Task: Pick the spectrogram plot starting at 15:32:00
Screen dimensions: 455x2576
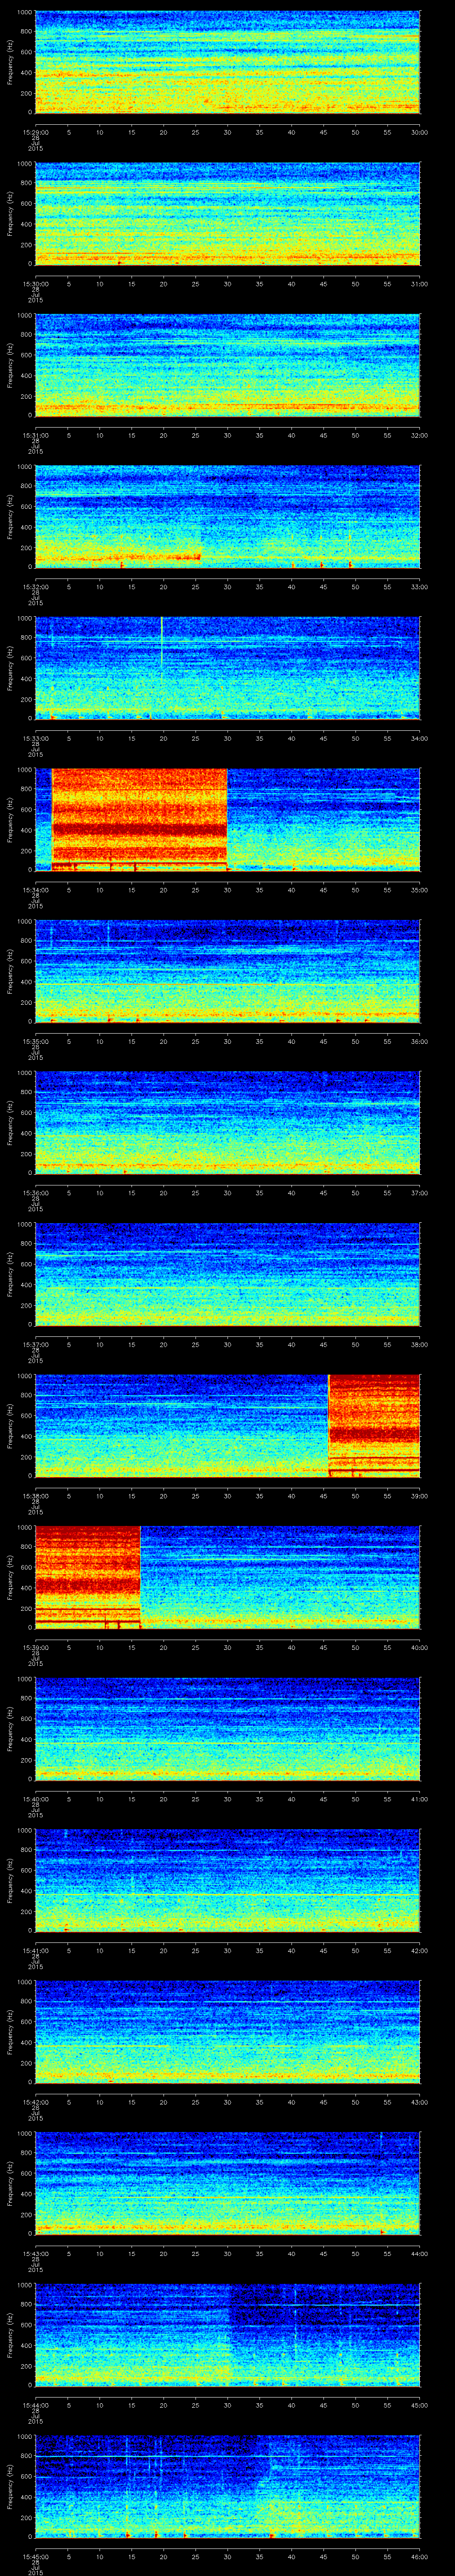Action: [227, 516]
